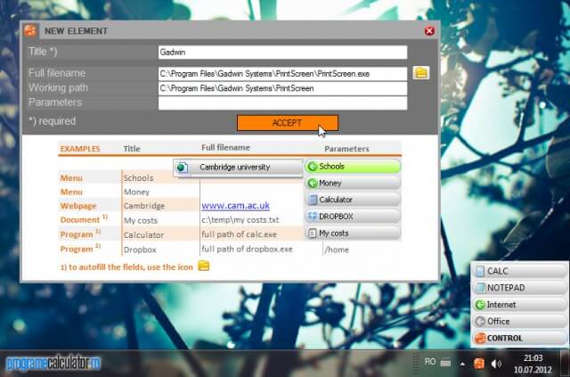Image resolution: width=570 pixels, height=377 pixels.
Task: Click the green arrow icon beside Internet
Action: pyautogui.click(x=480, y=305)
